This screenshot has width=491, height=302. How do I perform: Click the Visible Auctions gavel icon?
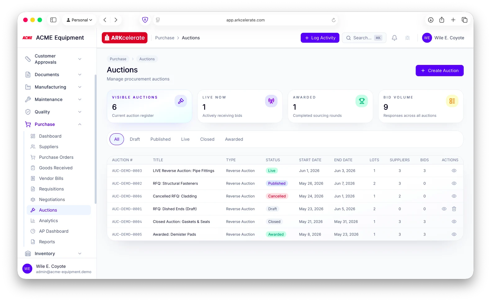click(181, 101)
